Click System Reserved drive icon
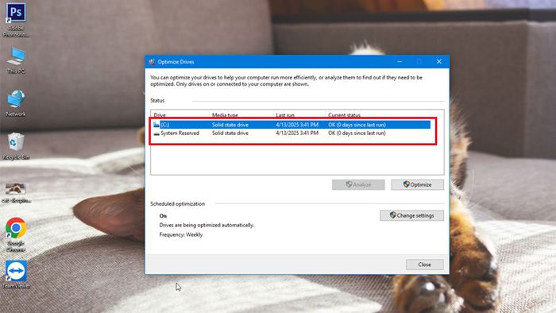The image size is (556, 313). [156, 133]
